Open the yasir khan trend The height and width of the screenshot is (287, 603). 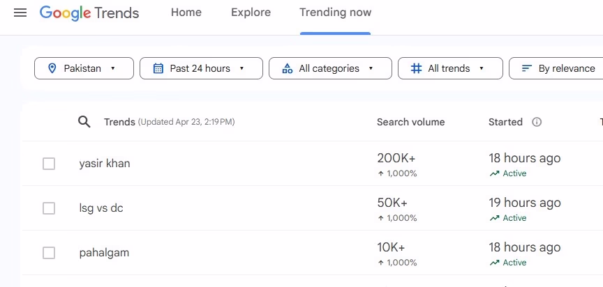(105, 164)
